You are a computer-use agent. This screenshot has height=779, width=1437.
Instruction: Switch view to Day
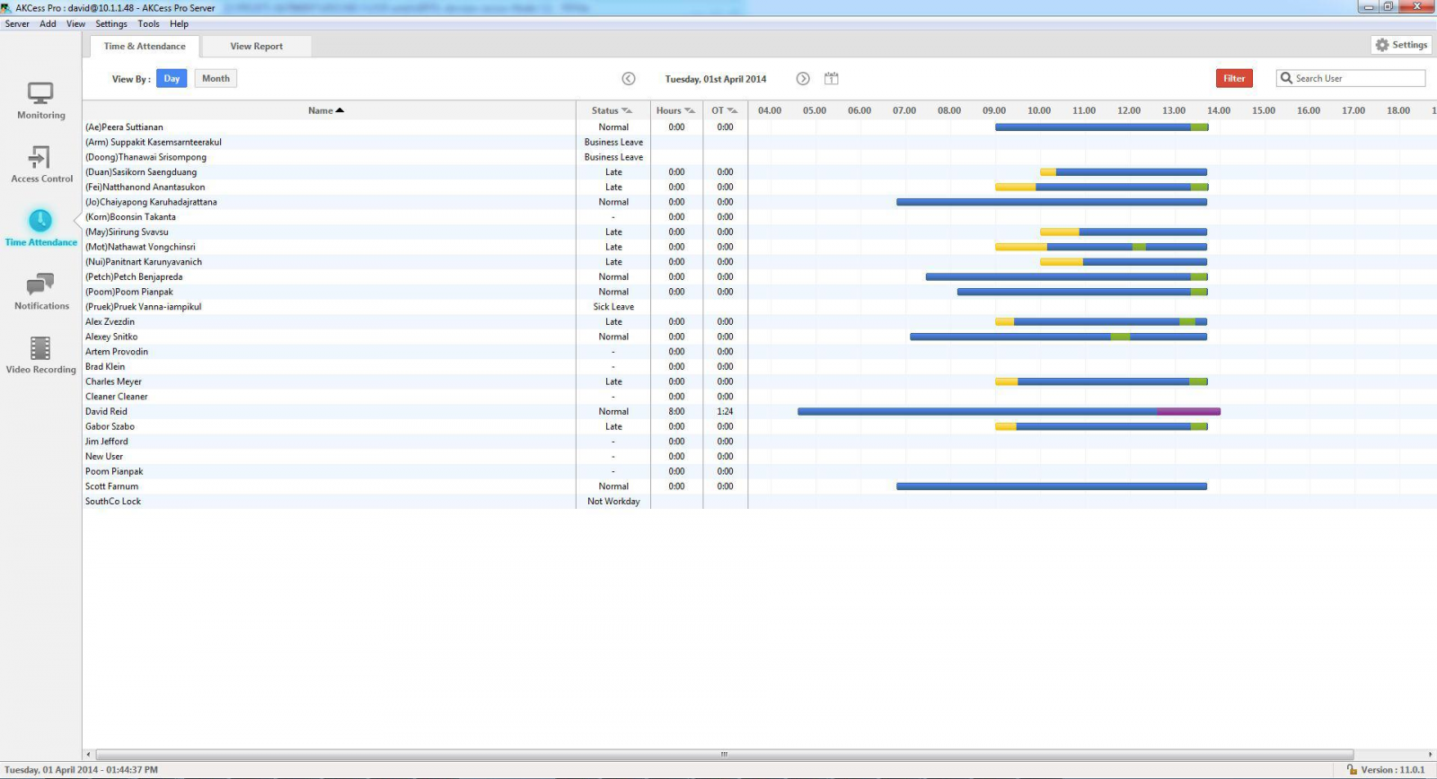[172, 79]
